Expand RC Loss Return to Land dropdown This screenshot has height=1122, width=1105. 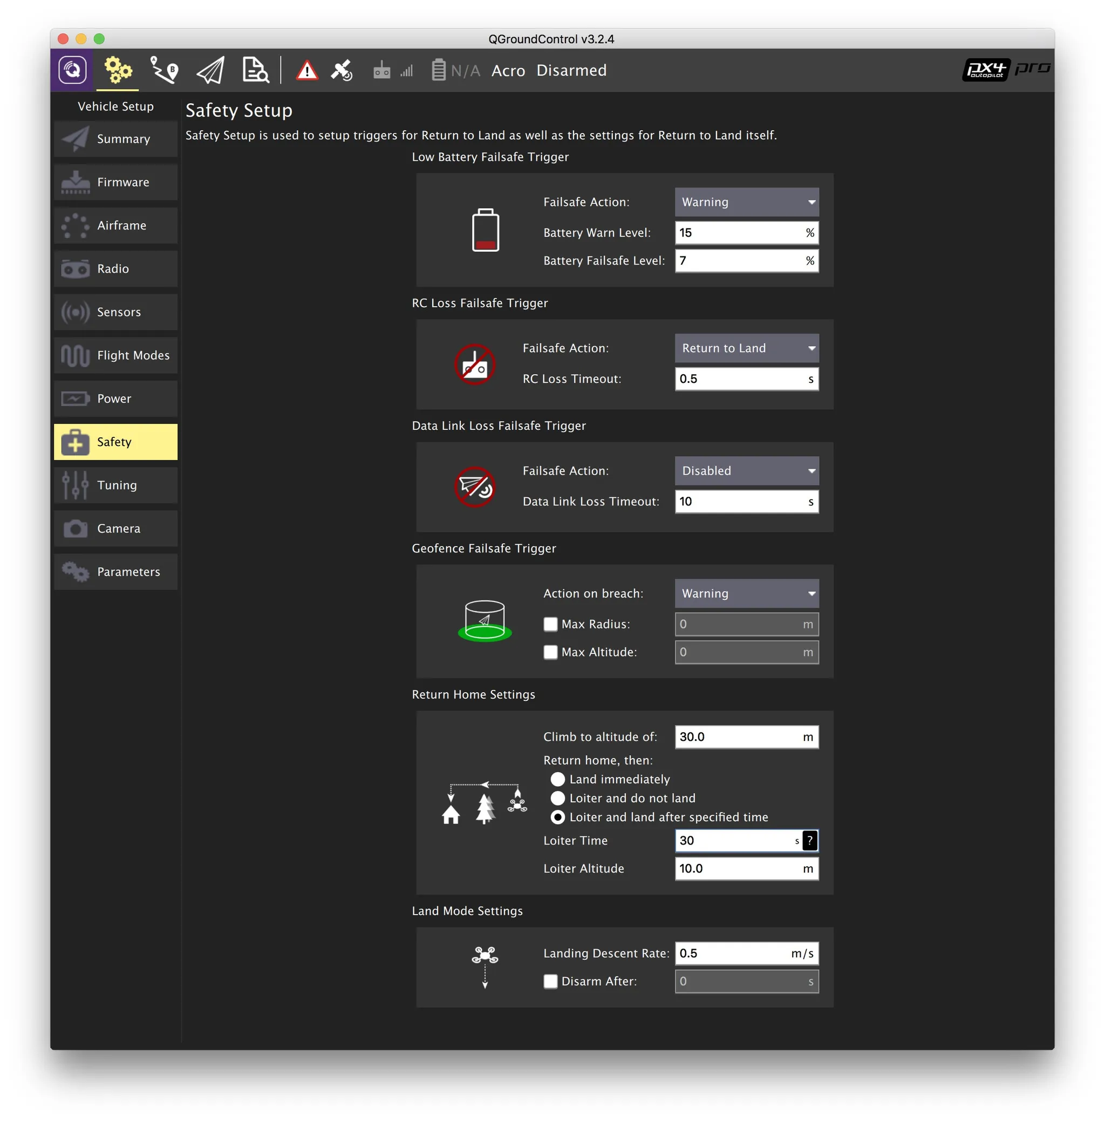pos(746,348)
